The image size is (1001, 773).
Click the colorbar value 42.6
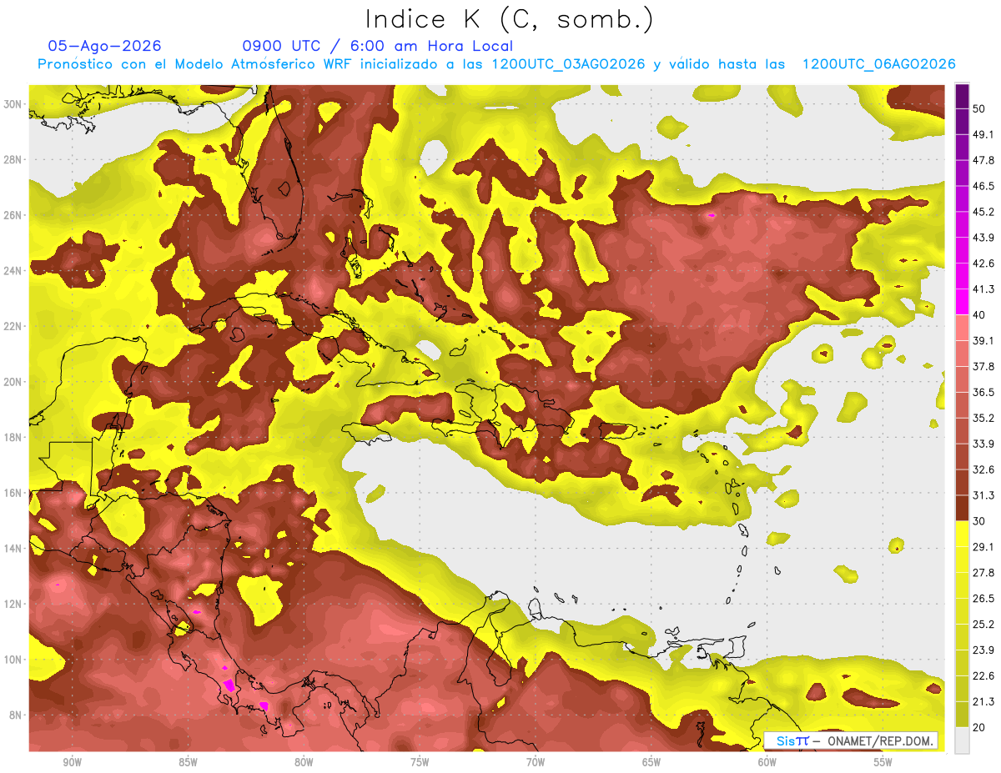(x=984, y=264)
